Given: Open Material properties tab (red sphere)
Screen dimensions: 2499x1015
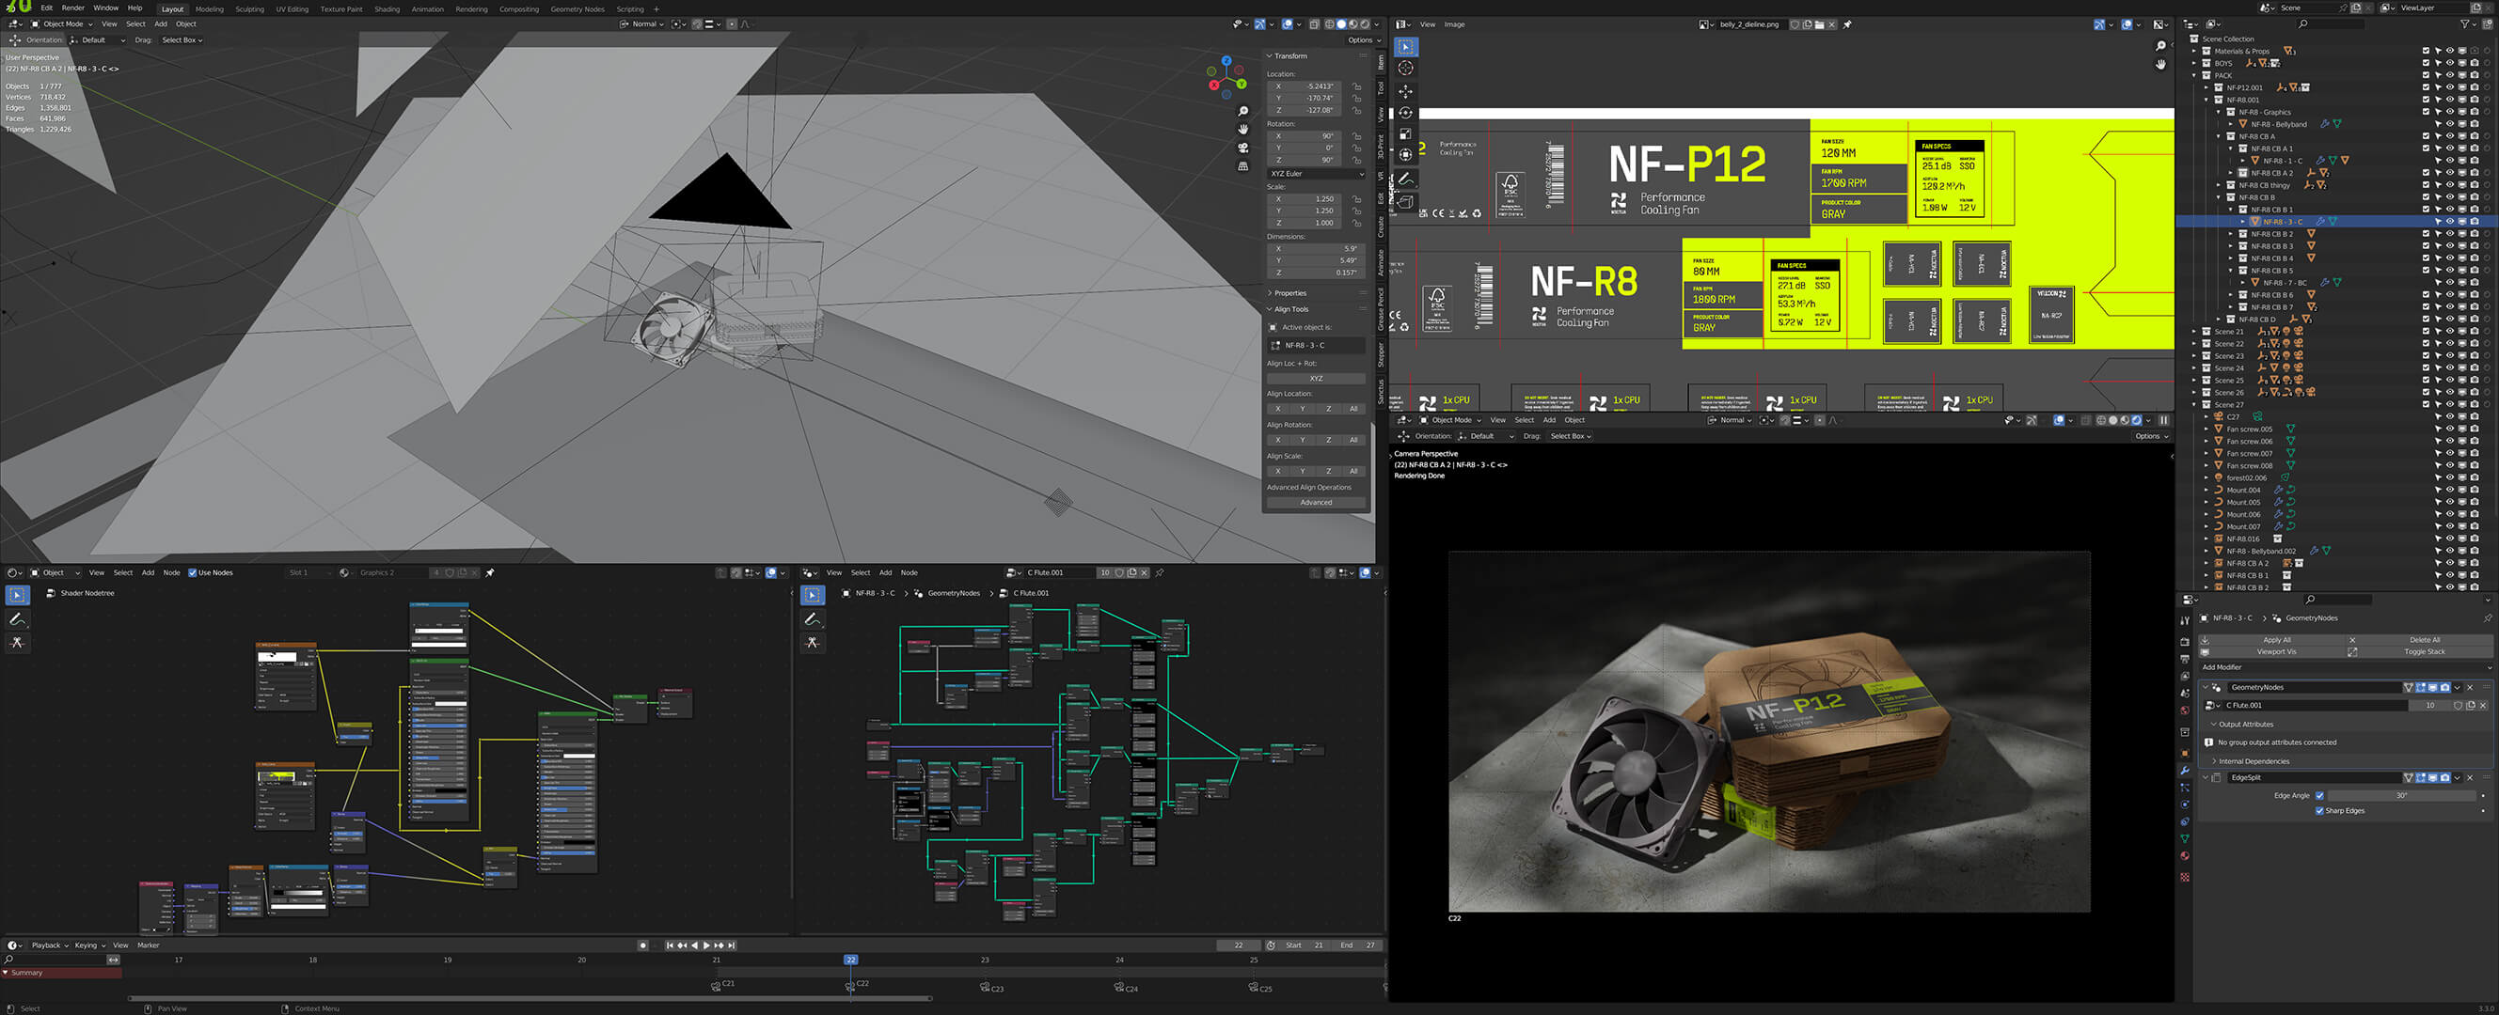Looking at the screenshot, I should (x=2185, y=856).
